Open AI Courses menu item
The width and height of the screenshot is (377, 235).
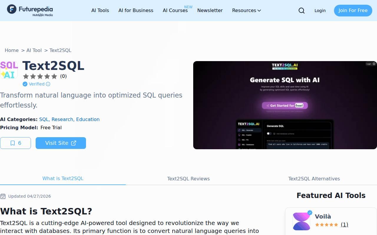[x=175, y=11]
